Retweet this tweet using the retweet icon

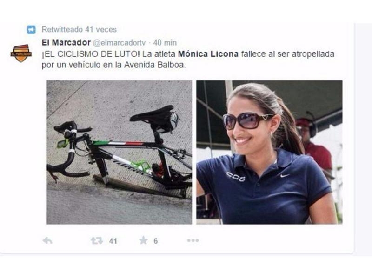[97, 241]
